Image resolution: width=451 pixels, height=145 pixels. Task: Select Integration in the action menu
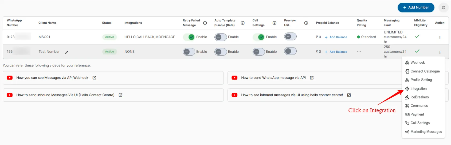(423, 89)
